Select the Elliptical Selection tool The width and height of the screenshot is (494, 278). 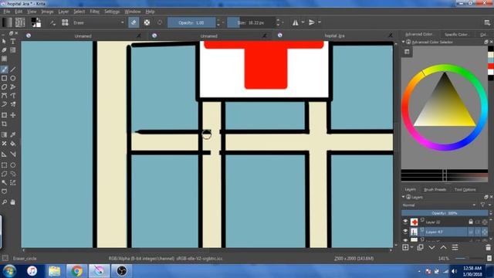[13, 164]
